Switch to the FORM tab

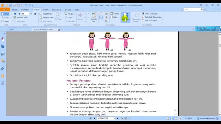coord(46,9)
